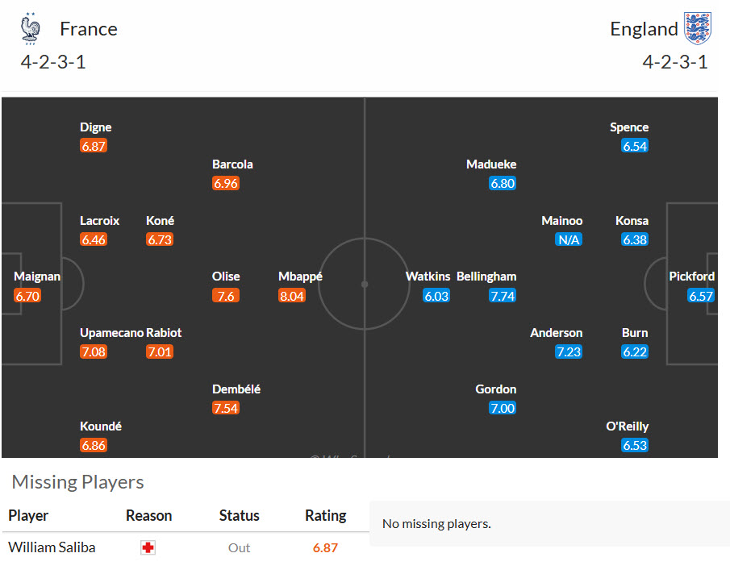Click the Olise player name

click(x=226, y=277)
